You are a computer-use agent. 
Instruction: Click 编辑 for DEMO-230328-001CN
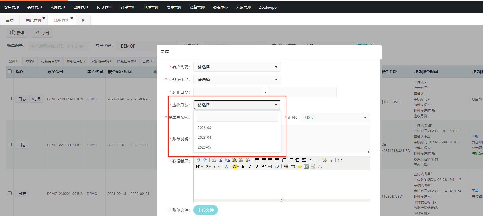[x=36, y=99]
